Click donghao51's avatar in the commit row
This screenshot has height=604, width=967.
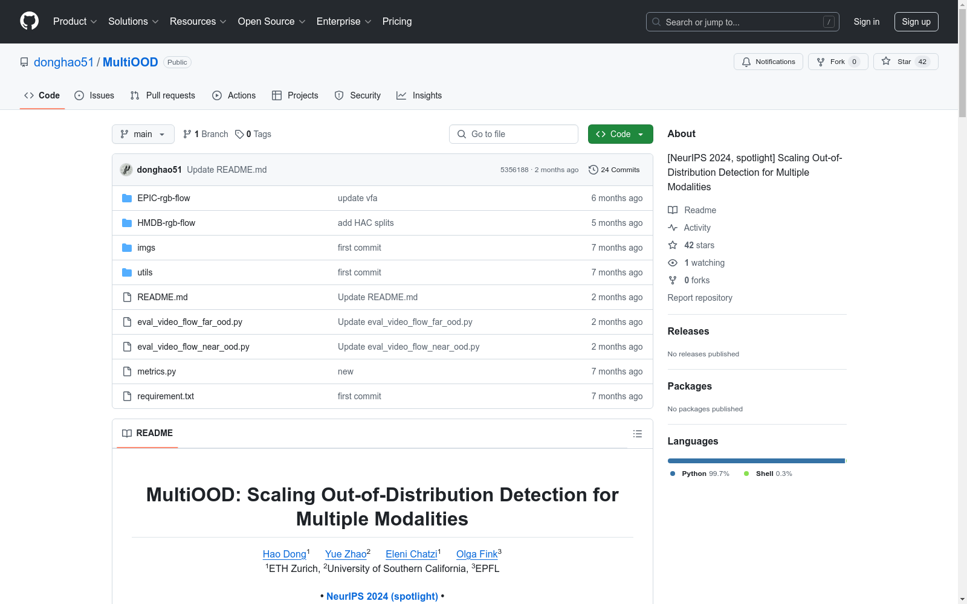[x=126, y=170]
